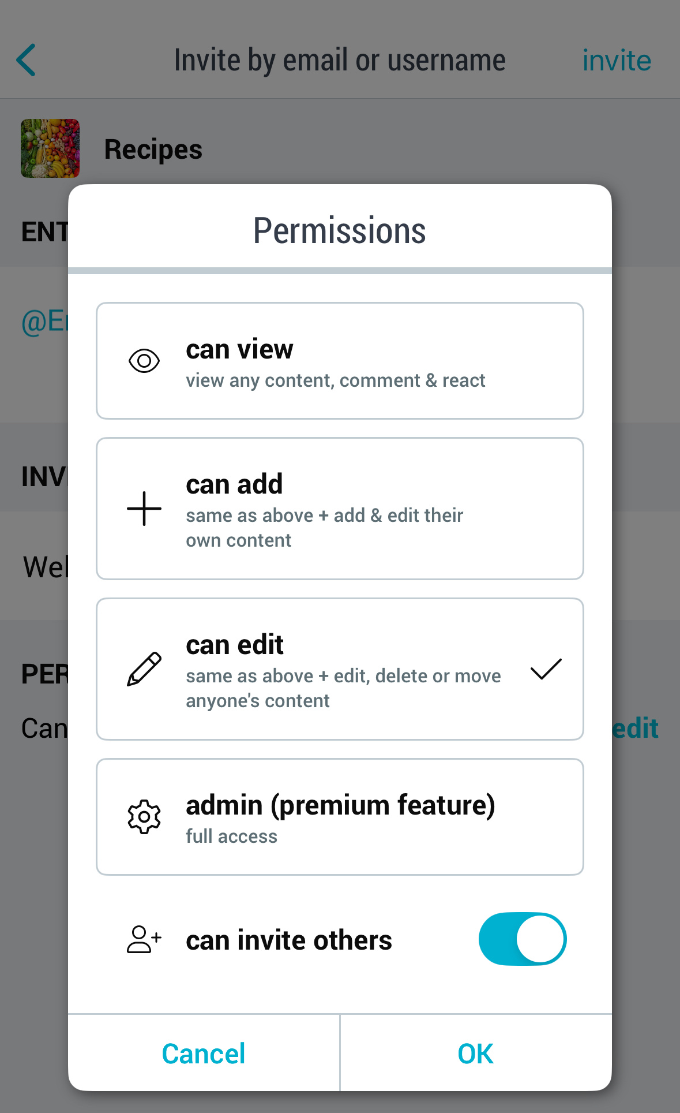Screen dimensions: 680x1113
Task: Tap the back arrow in the header
Action: pos(27,60)
